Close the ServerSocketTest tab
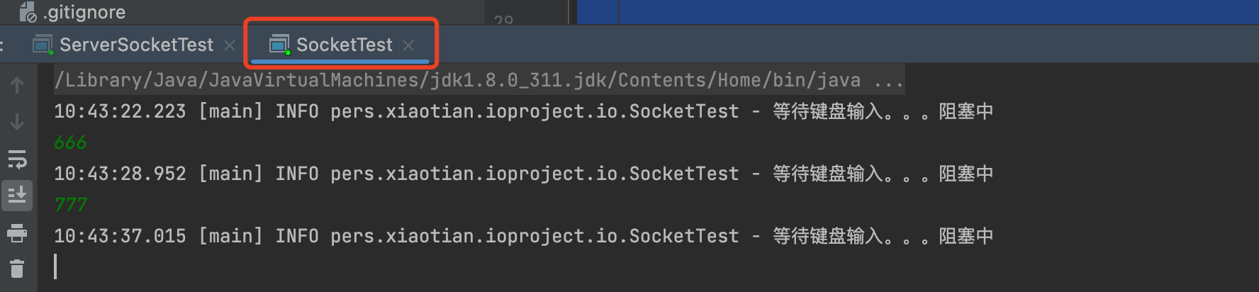This screenshot has height=292, width=1259. pos(230,45)
